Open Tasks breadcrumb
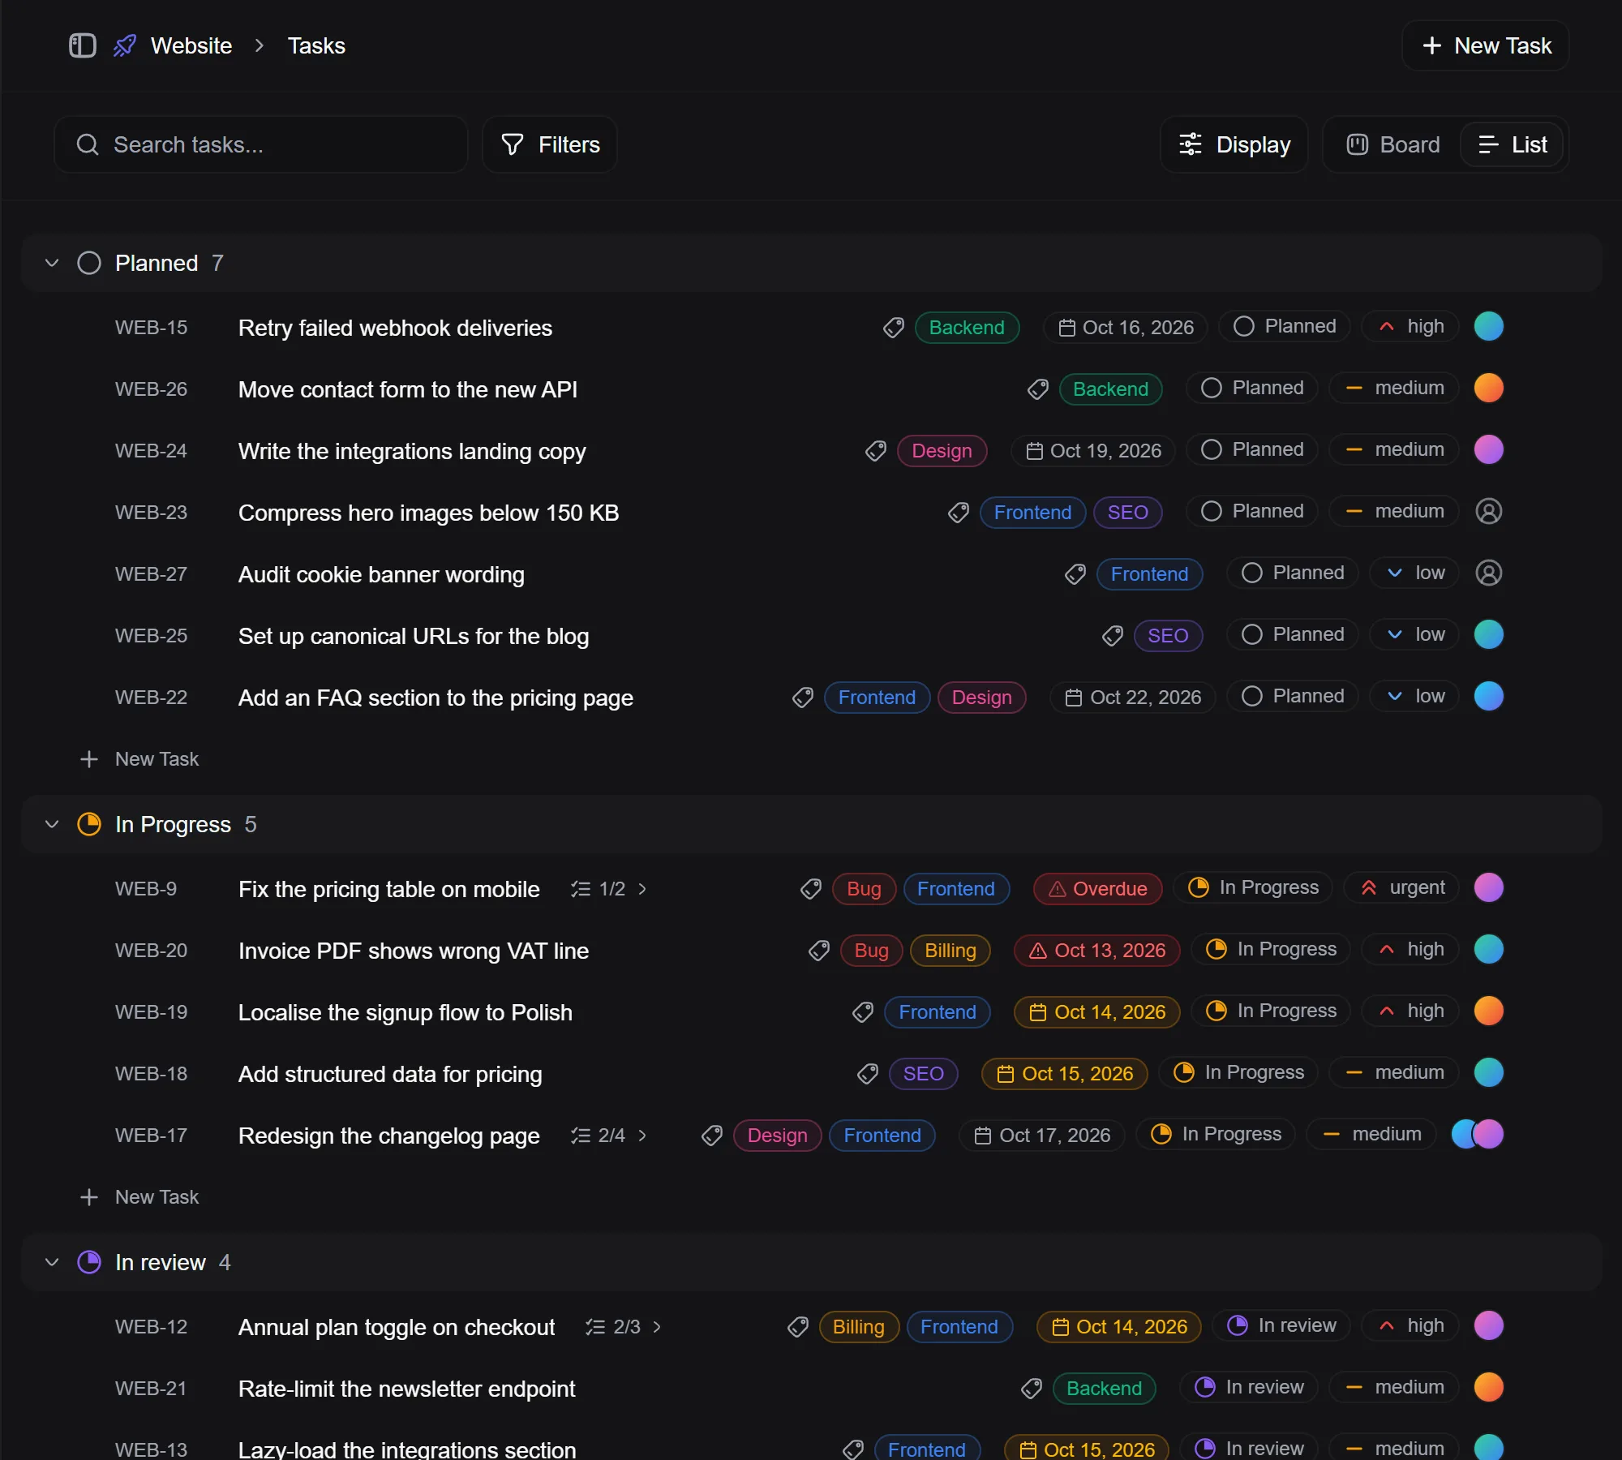 coord(316,45)
